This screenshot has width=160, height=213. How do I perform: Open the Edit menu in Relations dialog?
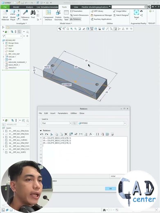click(x=46, y=113)
